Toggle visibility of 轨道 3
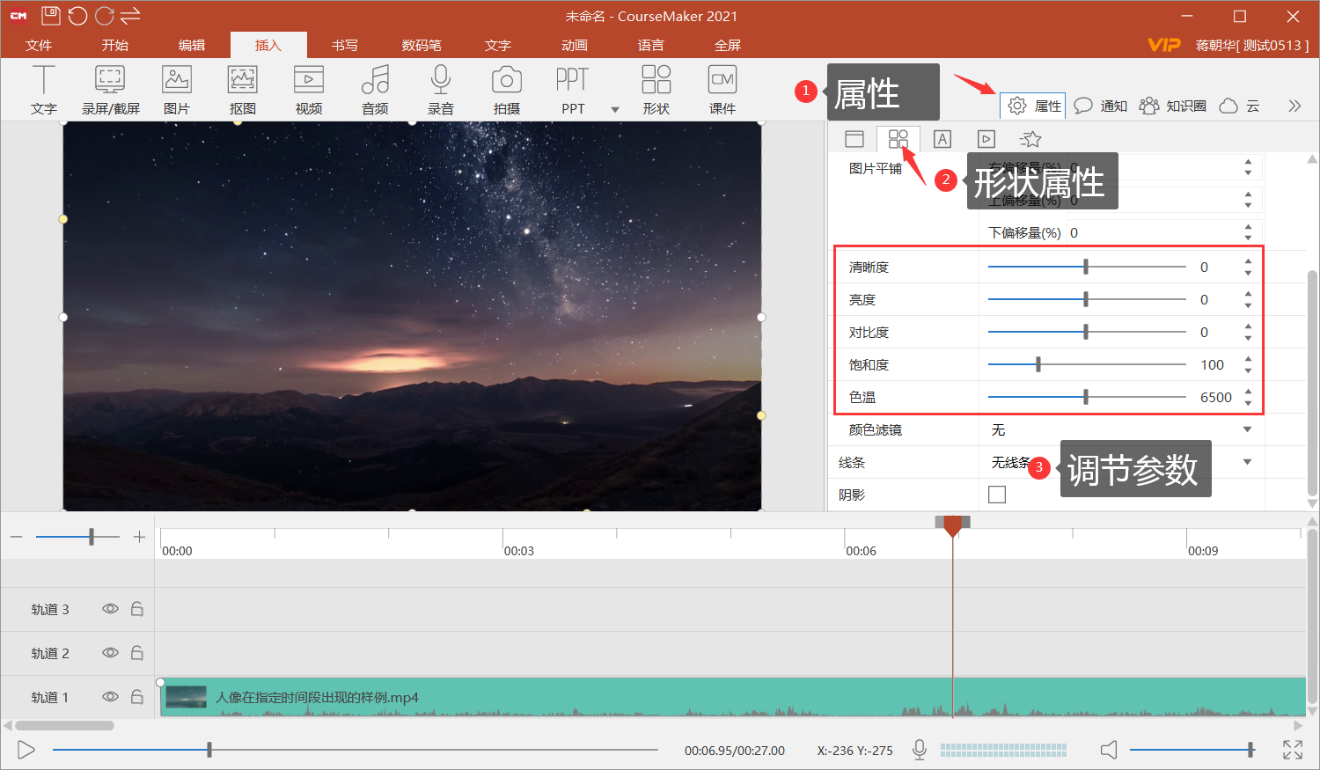1320x770 pixels. click(x=110, y=609)
